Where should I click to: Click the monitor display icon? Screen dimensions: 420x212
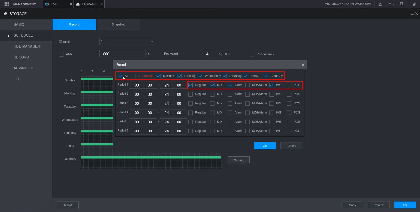pyautogui.click(x=414, y=4)
